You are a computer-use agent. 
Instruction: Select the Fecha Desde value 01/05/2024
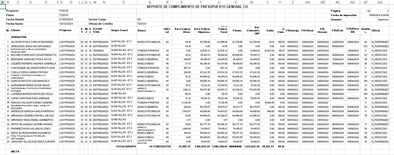[66, 19]
